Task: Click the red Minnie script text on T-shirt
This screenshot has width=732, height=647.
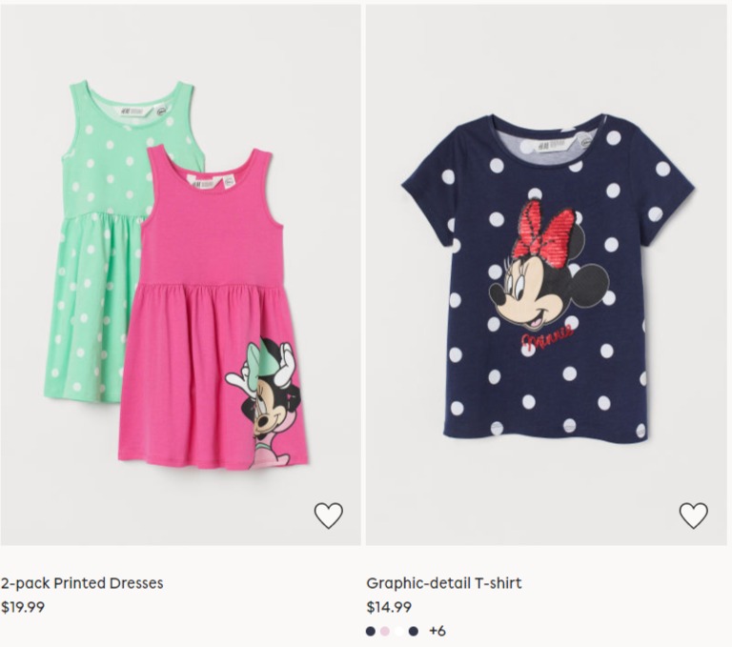Action: (x=547, y=339)
